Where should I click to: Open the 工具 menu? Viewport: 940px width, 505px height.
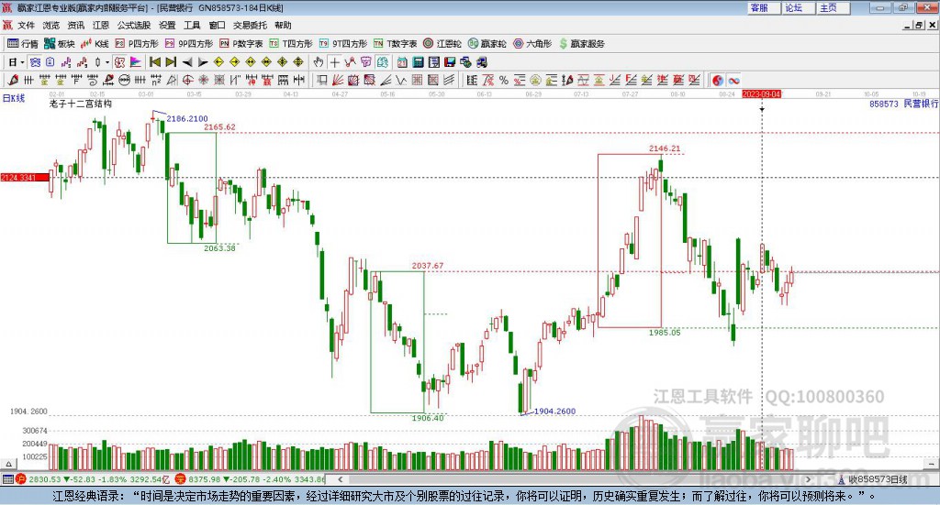click(x=192, y=25)
